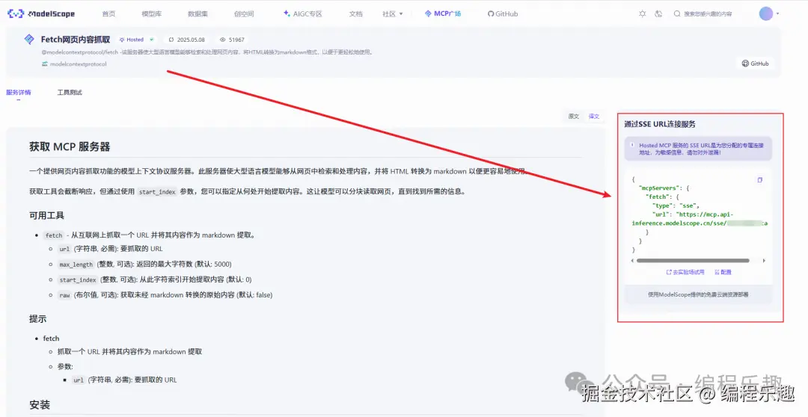This screenshot has height=417, width=808.
Task: Click the ModelScope logo
Action: click(41, 13)
